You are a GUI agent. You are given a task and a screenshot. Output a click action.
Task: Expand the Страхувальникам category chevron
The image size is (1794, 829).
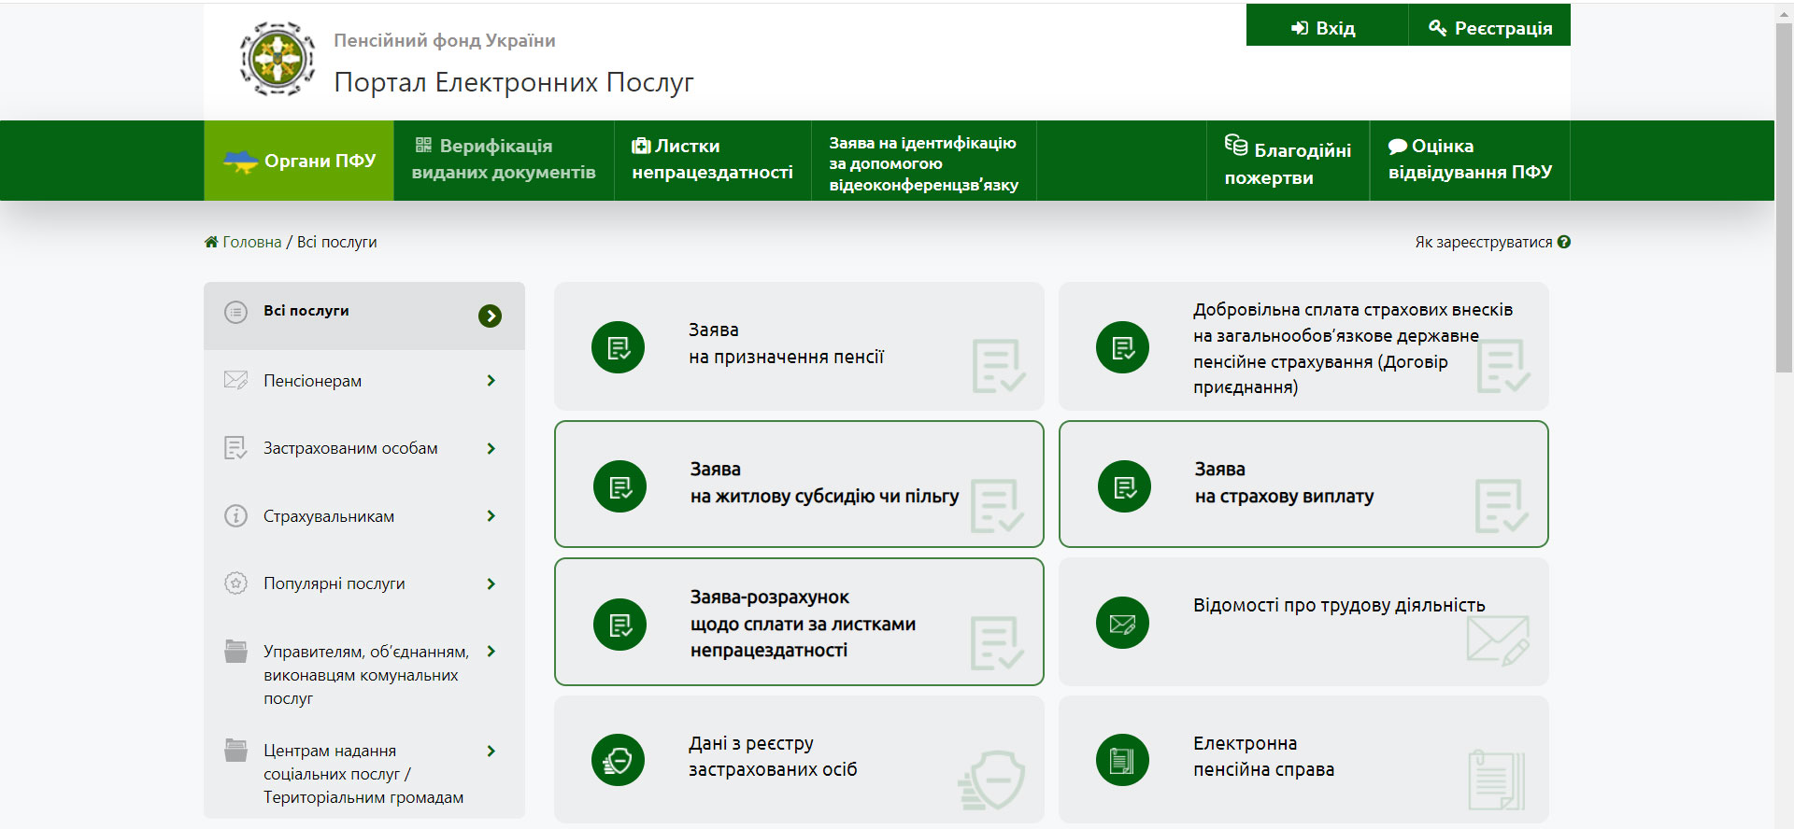click(x=491, y=515)
